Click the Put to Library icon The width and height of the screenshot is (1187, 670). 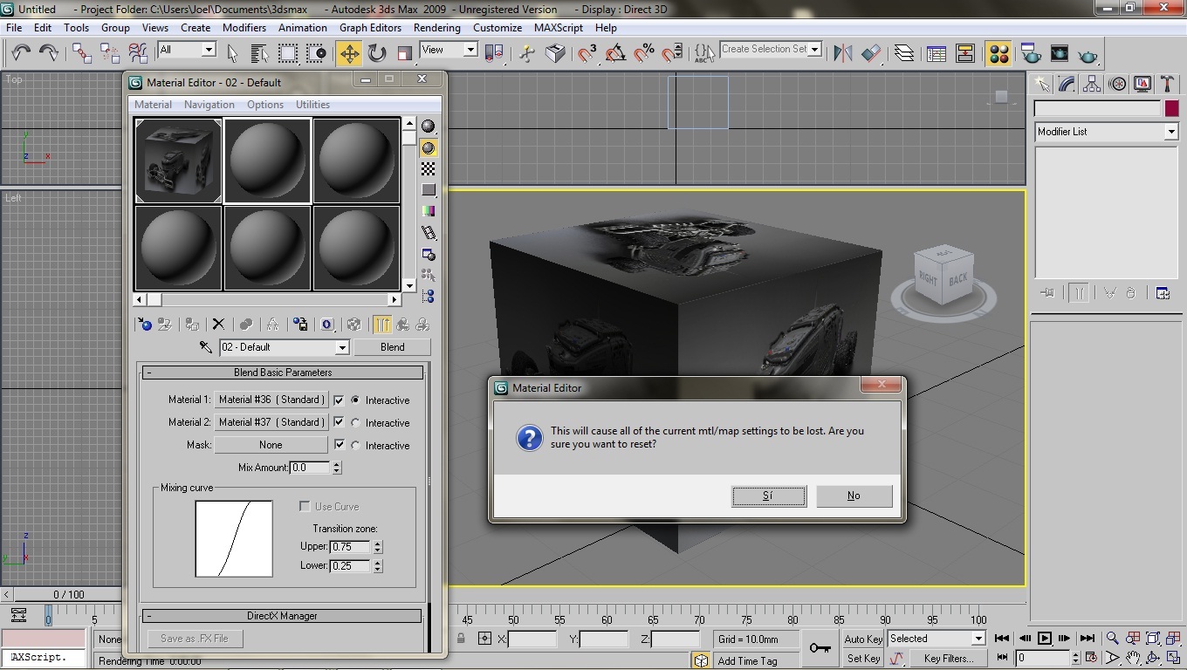pyautogui.click(x=300, y=325)
